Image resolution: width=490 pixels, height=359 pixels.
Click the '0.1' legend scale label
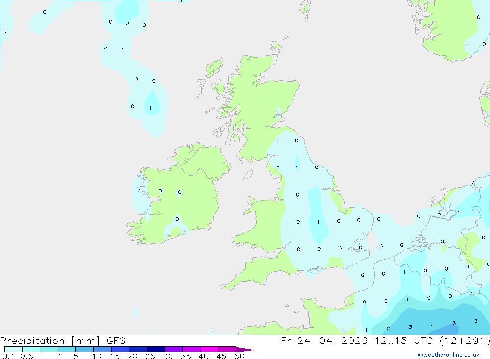click(8, 356)
